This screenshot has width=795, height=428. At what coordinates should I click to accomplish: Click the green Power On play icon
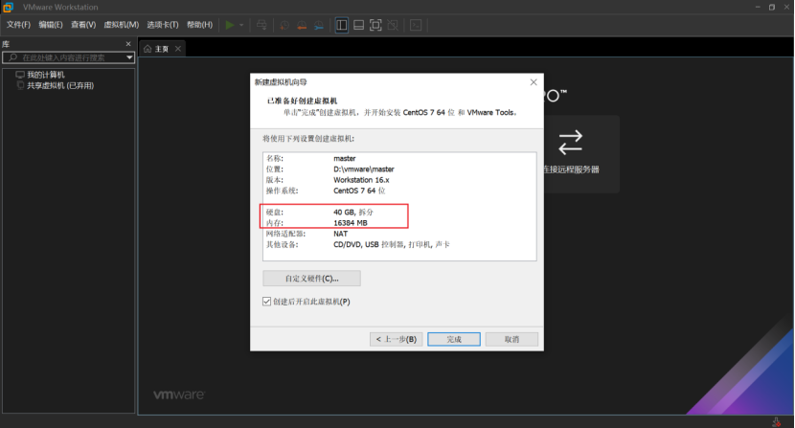pyautogui.click(x=230, y=25)
